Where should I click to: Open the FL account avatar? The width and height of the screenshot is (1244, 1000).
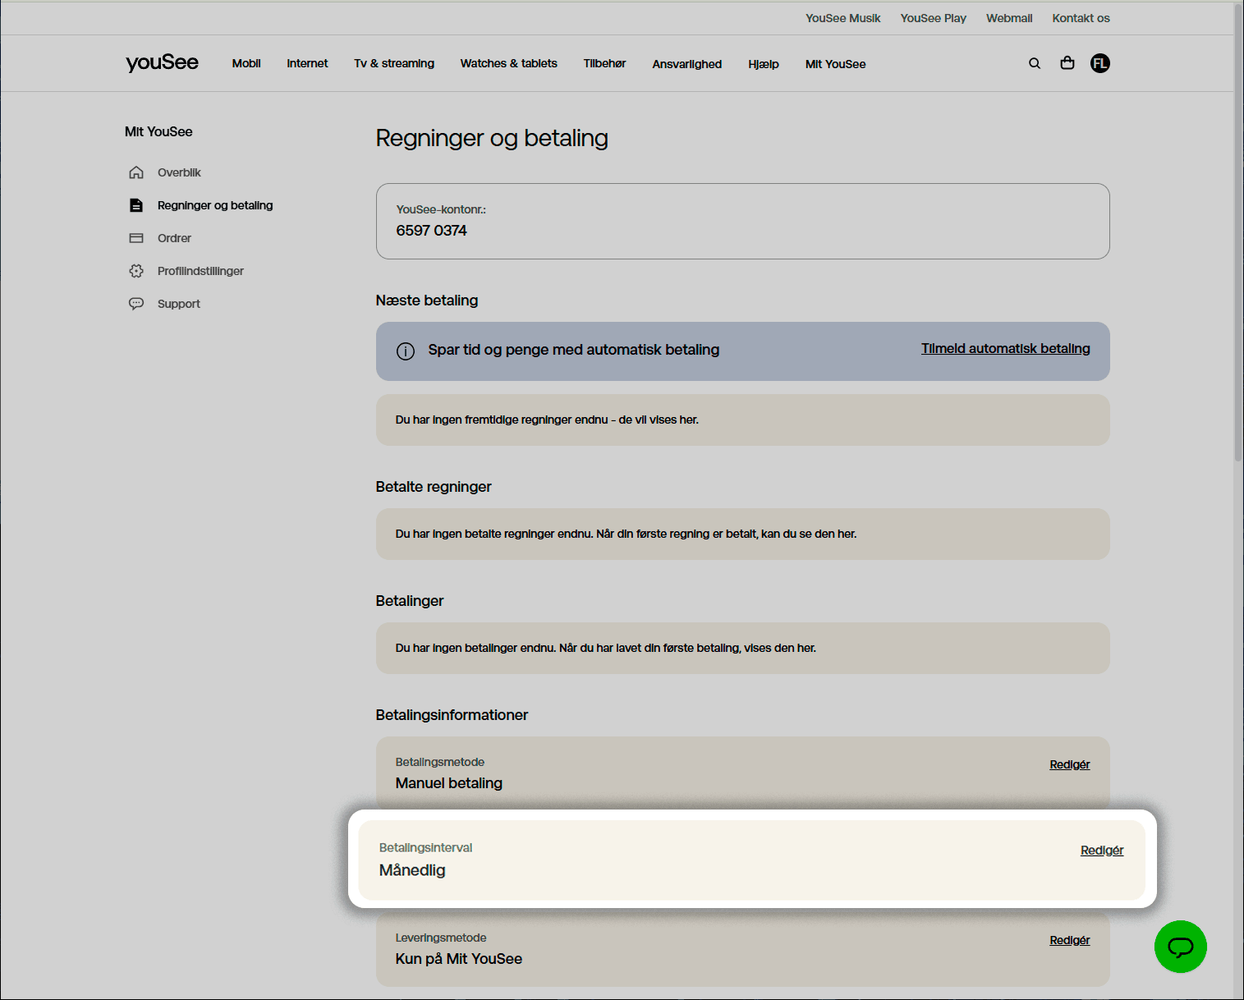point(1099,62)
